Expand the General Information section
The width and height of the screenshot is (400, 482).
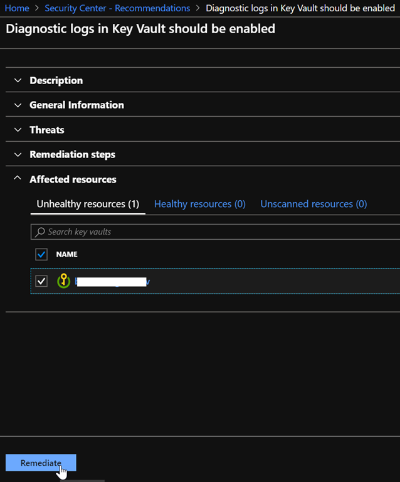76,105
